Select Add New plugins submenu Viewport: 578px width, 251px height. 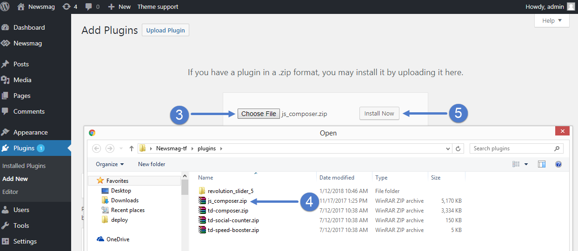point(15,179)
